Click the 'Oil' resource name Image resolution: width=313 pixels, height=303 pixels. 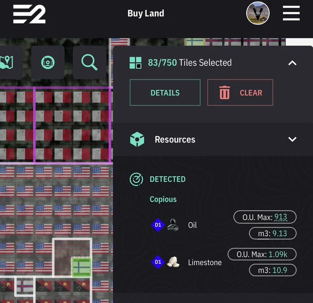click(192, 225)
